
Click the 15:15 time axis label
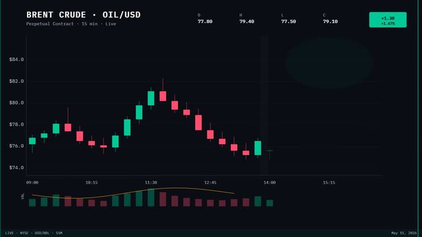329,182
